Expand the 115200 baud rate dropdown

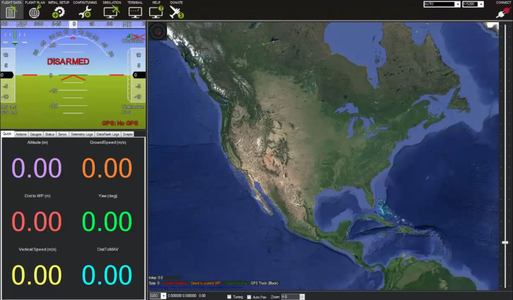click(481, 4)
